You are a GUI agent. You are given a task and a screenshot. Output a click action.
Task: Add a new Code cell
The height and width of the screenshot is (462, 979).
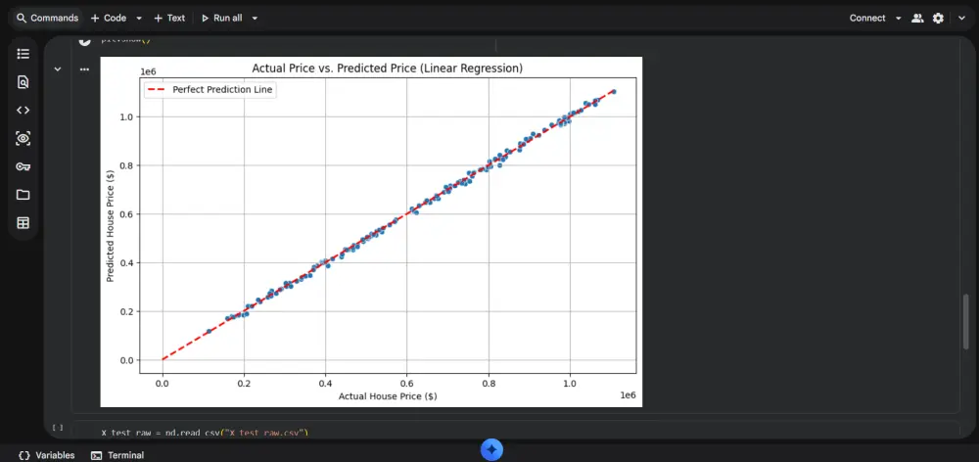[x=109, y=18]
